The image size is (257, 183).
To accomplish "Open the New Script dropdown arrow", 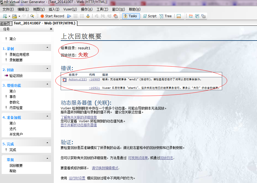I will pos(9,16).
